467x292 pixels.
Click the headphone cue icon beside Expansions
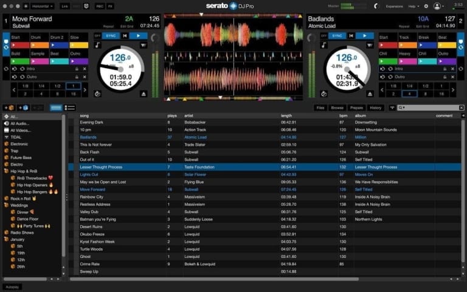tap(376, 6)
